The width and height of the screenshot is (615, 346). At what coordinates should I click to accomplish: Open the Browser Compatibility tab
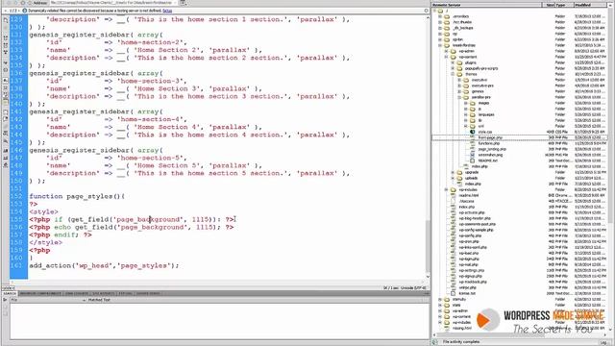pyautogui.click(x=40, y=293)
